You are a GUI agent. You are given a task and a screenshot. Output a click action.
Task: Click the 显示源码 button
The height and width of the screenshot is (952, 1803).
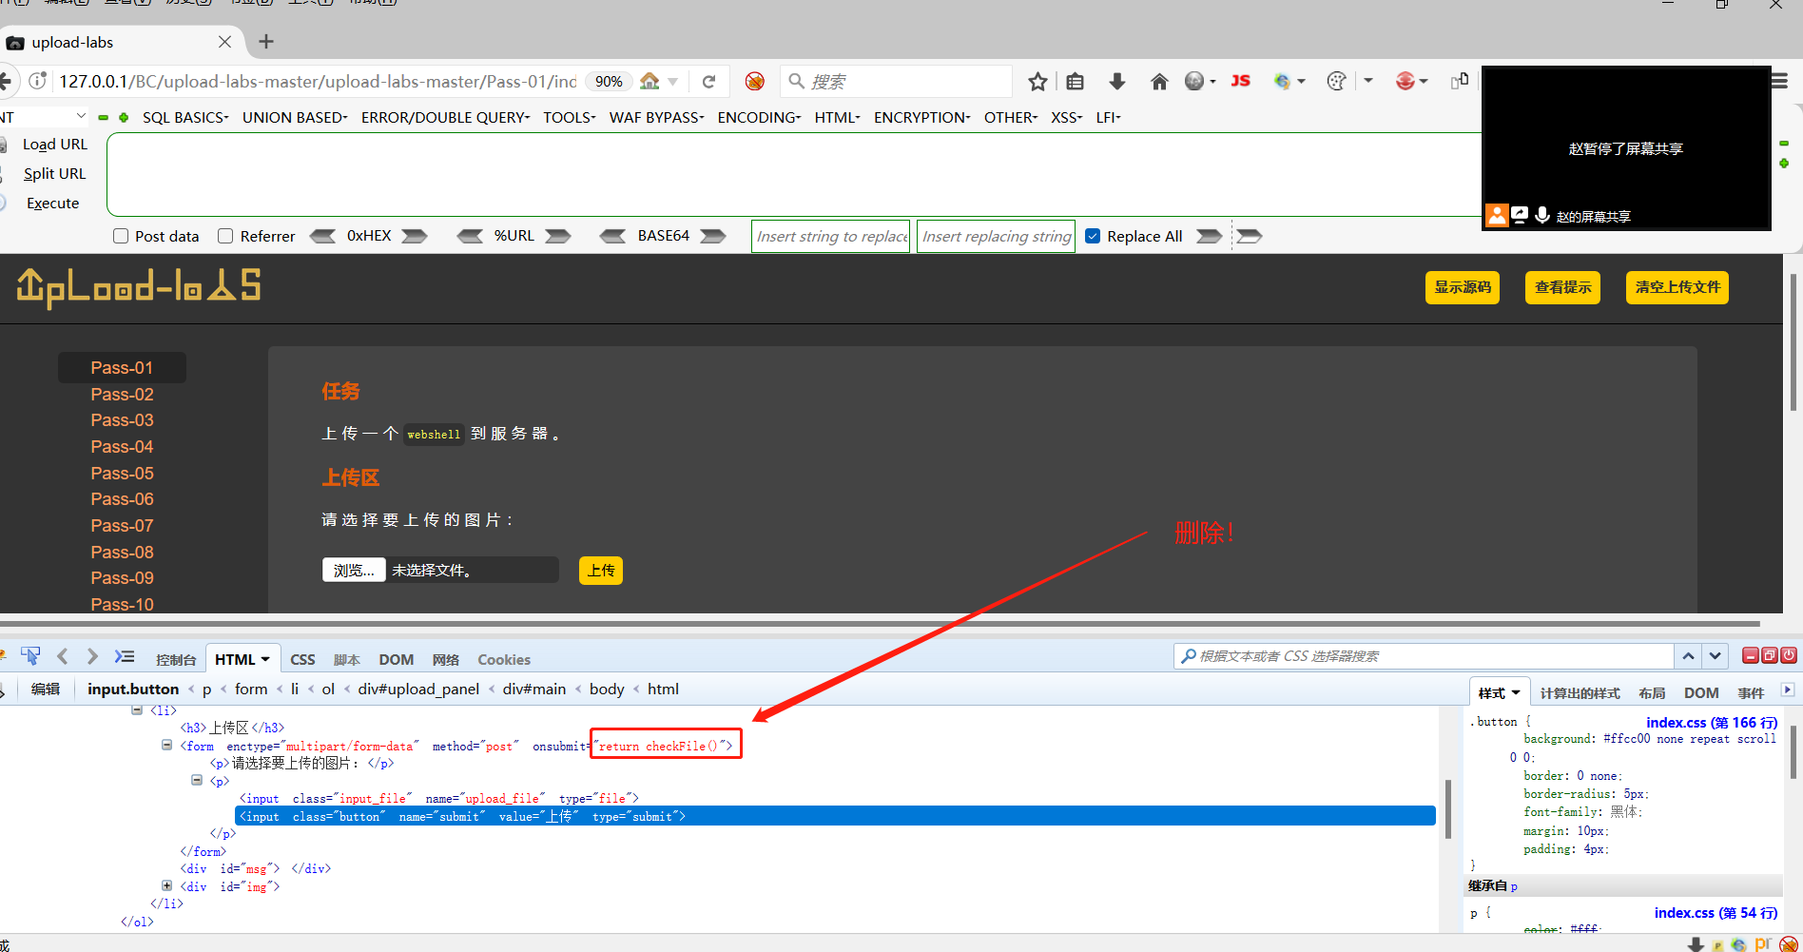click(1462, 287)
